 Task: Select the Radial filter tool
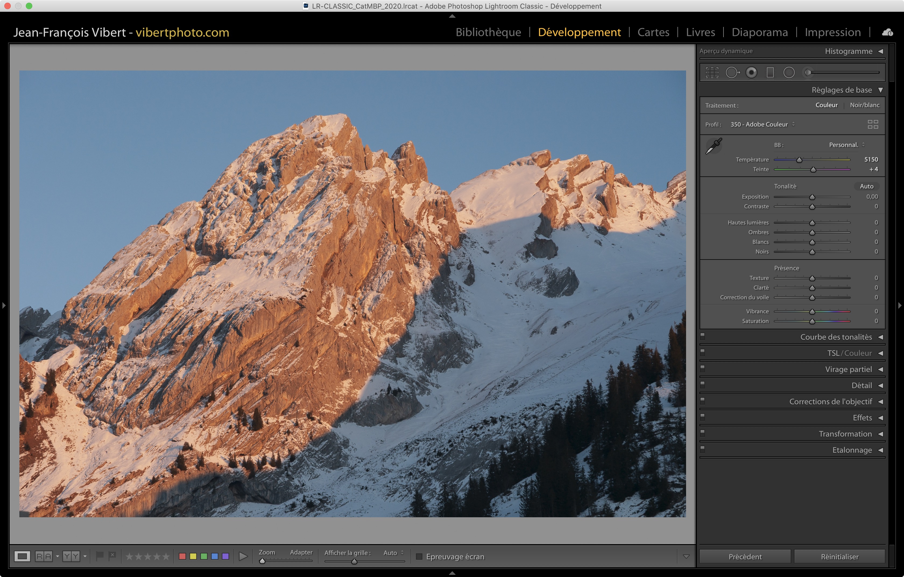(789, 72)
